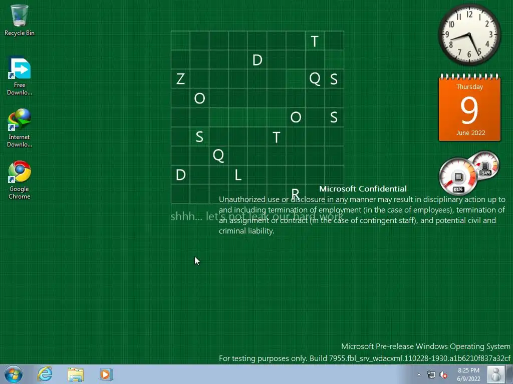
Task: Select the Google Chrome desktop shortcut
Action: (x=20, y=180)
